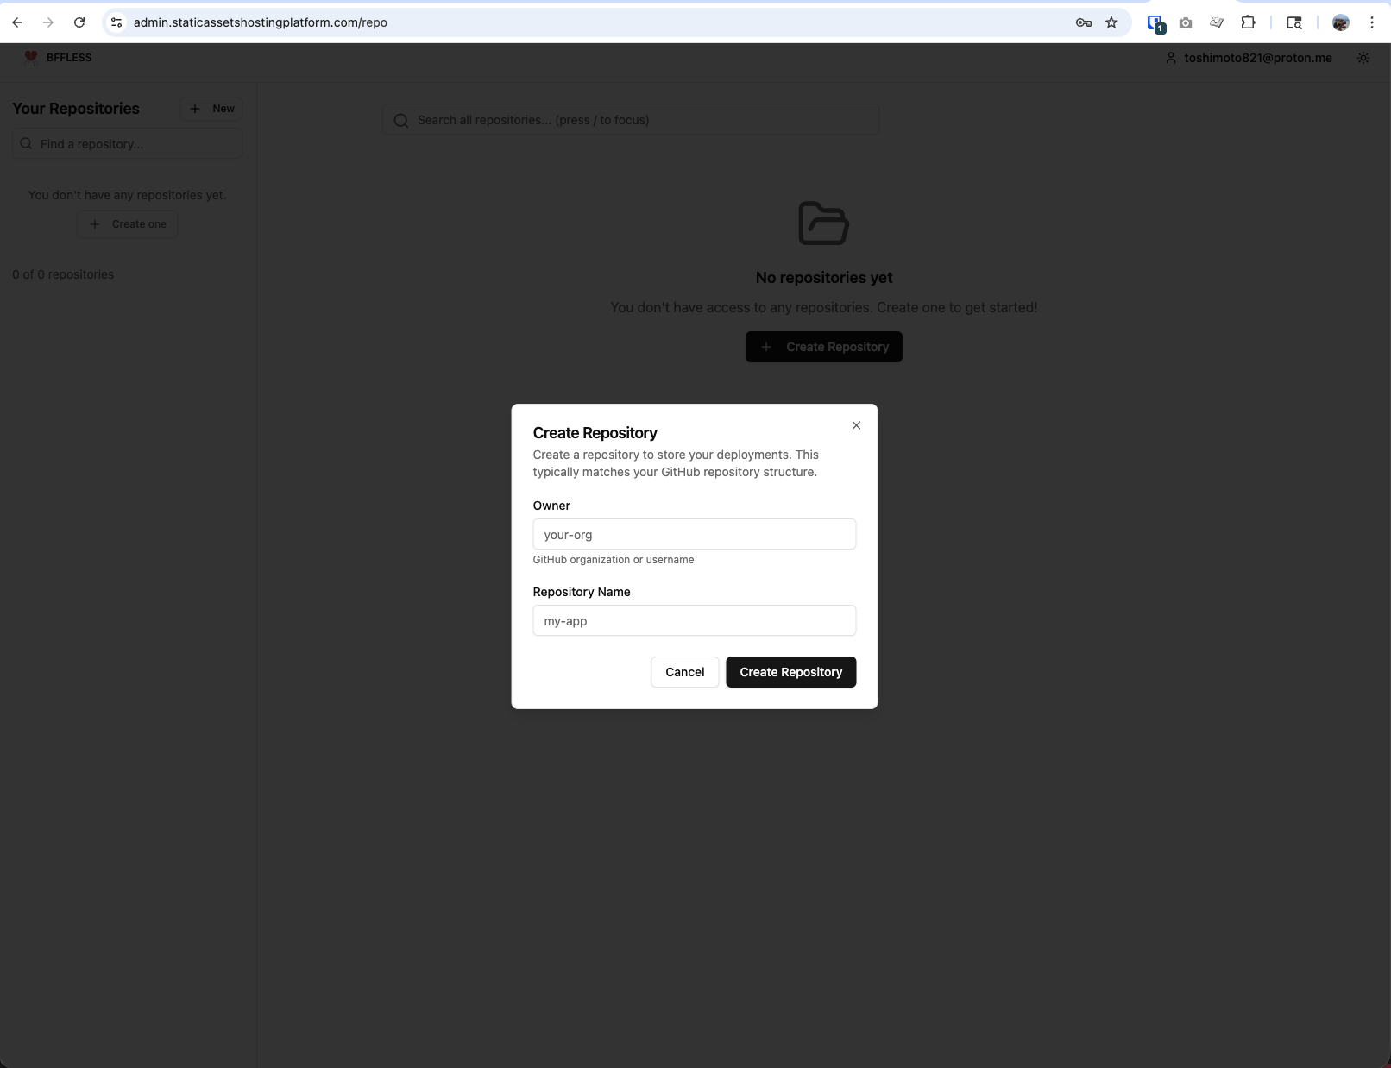Click the camera extension icon
This screenshot has width=1391, height=1068.
[1186, 23]
